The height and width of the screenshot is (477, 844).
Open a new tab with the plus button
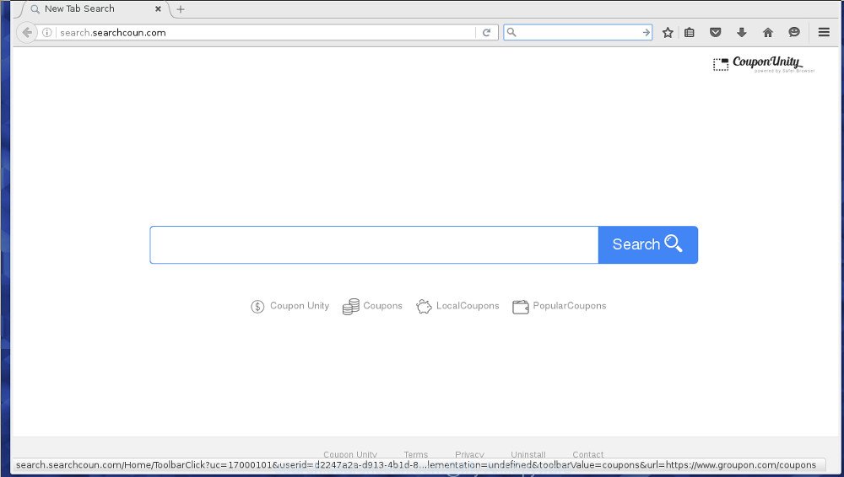[181, 9]
